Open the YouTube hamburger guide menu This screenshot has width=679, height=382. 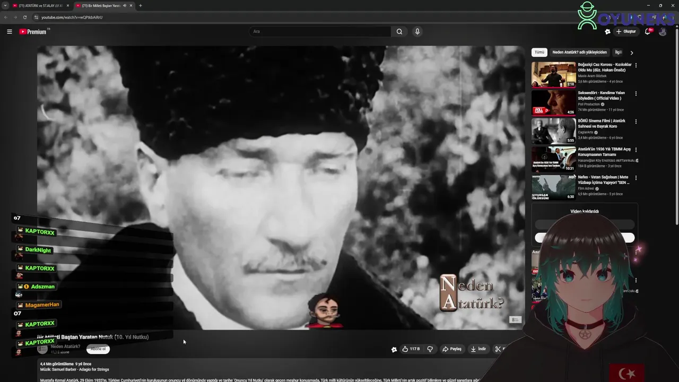pyautogui.click(x=10, y=32)
